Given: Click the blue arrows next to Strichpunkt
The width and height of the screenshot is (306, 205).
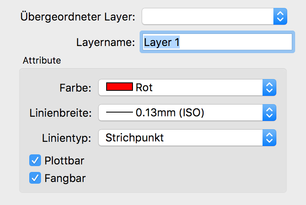Looking at the screenshot, I should pos(269,138).
